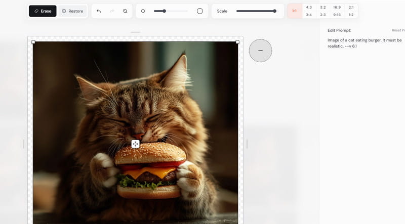Choose the 16:9 aspect ratio
Viewport: 405px width, 224px height.
pyautogui.click(x=337, y=8)
